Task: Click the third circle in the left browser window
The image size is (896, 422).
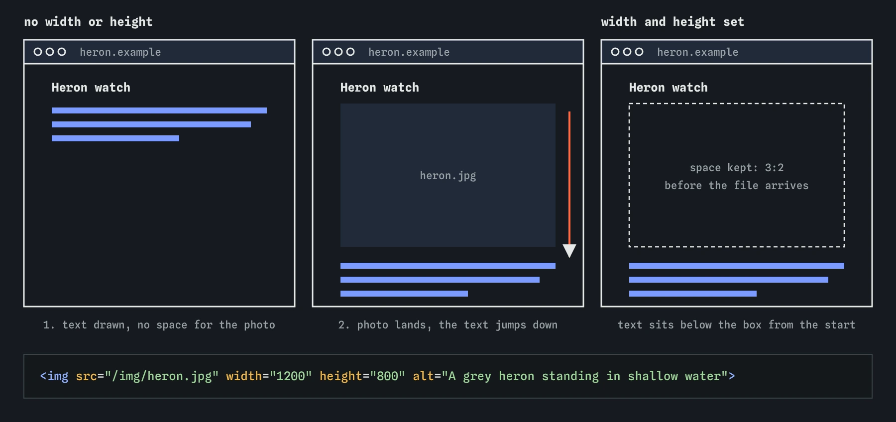Action: (x=62, y=52)
